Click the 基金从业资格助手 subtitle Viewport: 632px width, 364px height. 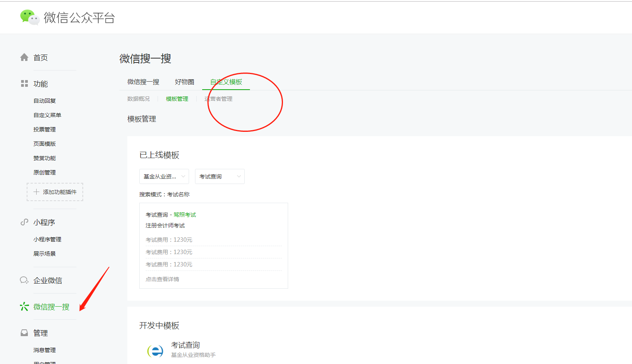coord(193,355)
